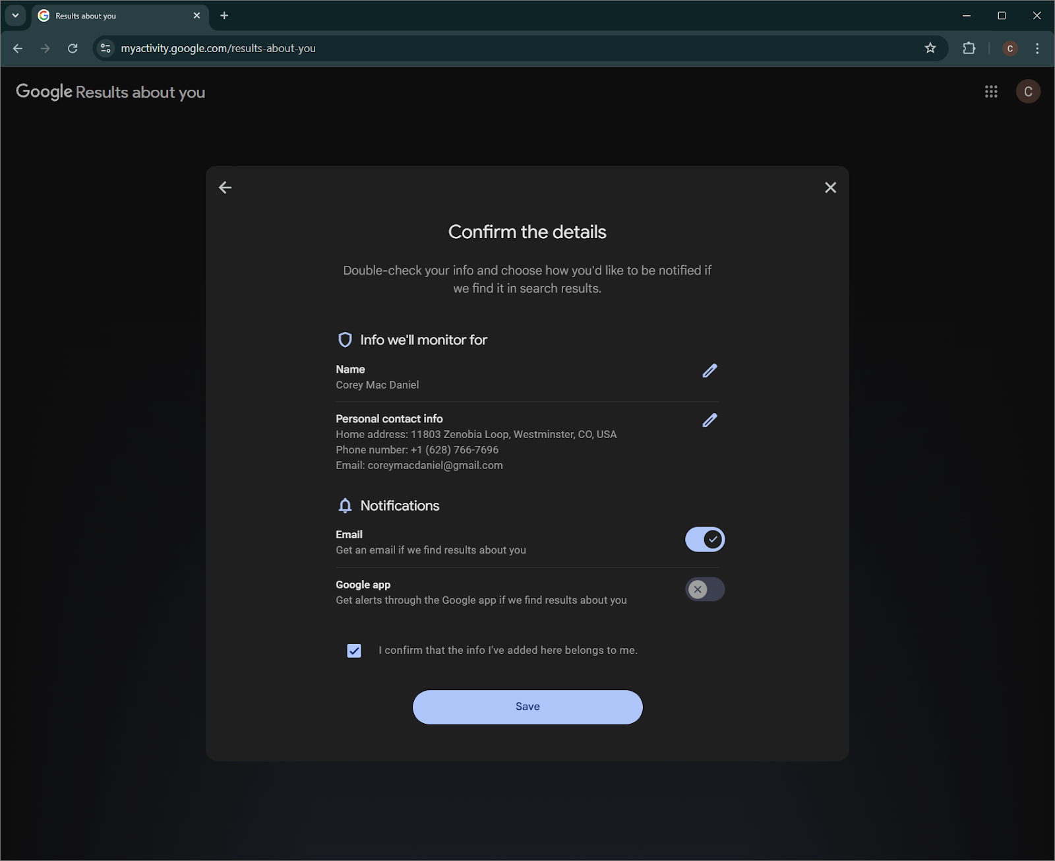
Task: Edit Personal contact info pencil icon
Action: coord(709,420)
